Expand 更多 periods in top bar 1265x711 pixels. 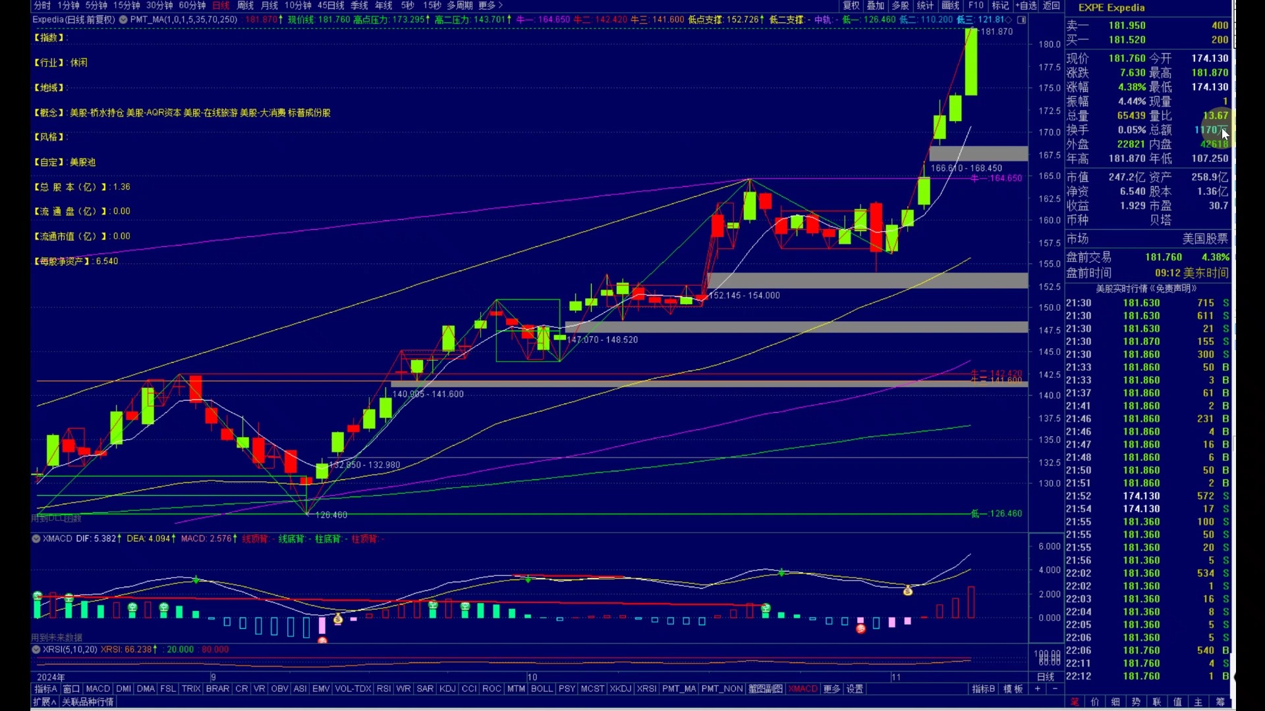tap(490, 5)
